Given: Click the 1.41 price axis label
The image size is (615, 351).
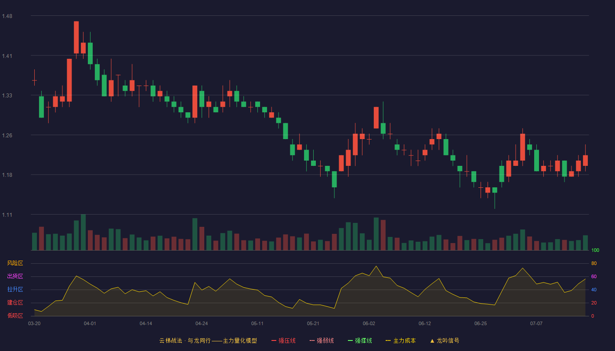Looking at the screenshot, I should pos(7,56).
